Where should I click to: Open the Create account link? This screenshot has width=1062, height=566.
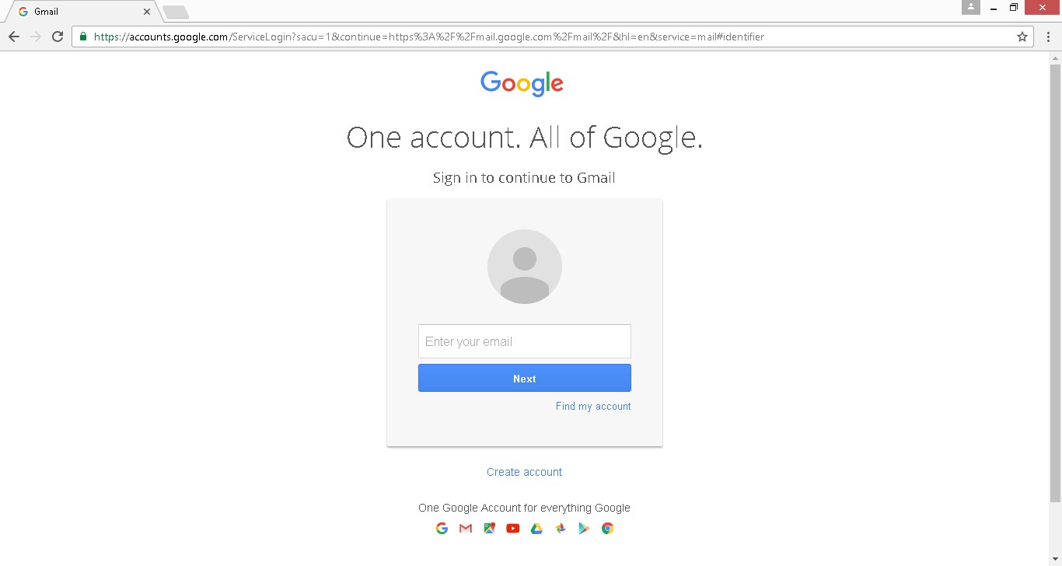point(524,471)
